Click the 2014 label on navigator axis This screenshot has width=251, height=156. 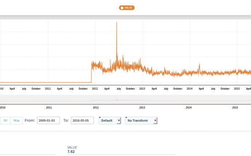188,107
